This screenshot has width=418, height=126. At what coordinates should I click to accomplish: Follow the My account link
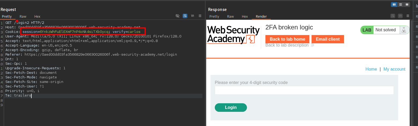(x=394, y=69)
